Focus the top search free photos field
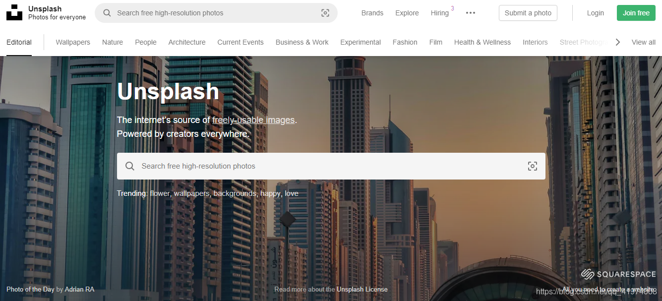The image size is (662, 301). [x=216, y=13]
